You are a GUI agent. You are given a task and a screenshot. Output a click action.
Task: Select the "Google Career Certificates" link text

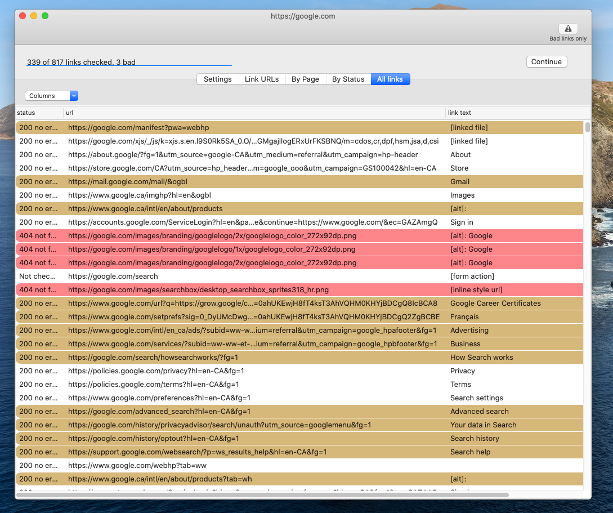tap(495, 303)
